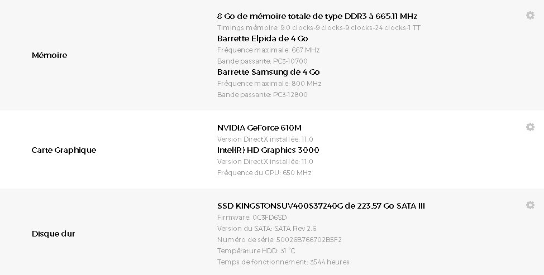Select the Intel(R) HD Graphics 3000 entry
Screen dimensions: 544x275
click(268, 150)
